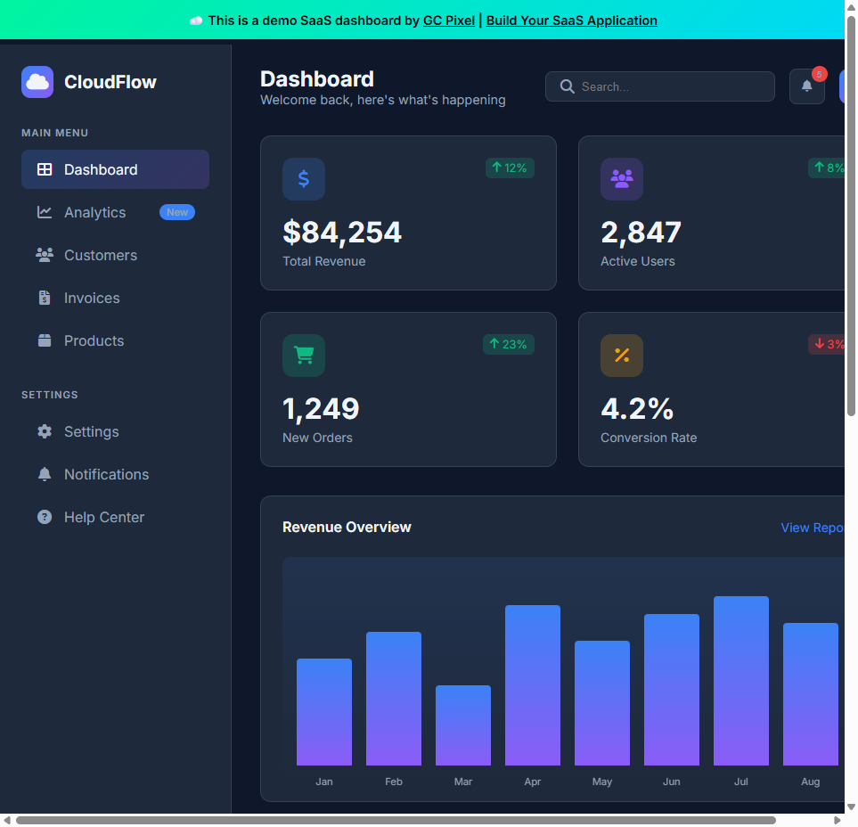
Task: Navigate to the Products menu entry
Action: 94,340
